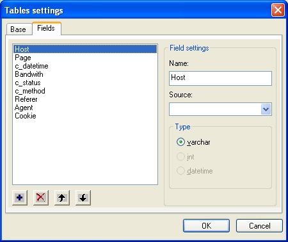Select the Bandwith field row
Viewport: 288px width, 242px height.
85,74
